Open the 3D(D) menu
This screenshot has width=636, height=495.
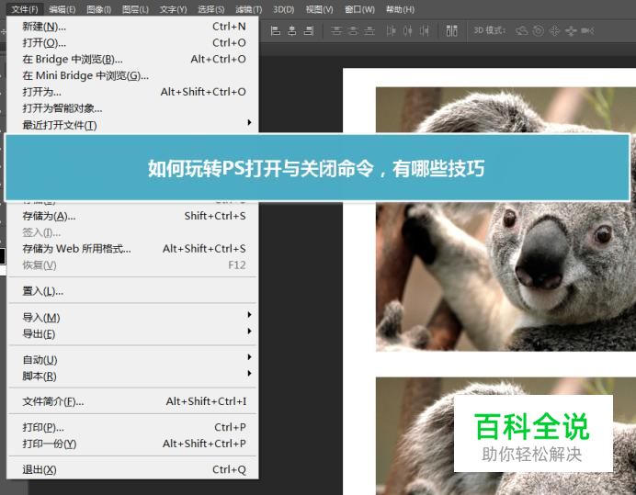point(283,9)
